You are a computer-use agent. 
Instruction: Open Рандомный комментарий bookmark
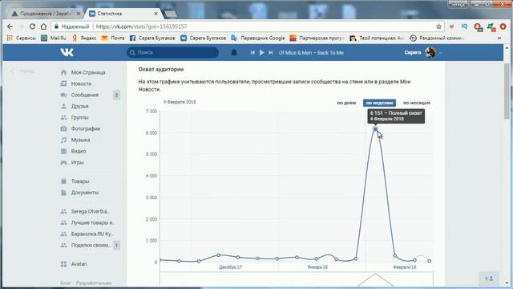pos(437,38)
